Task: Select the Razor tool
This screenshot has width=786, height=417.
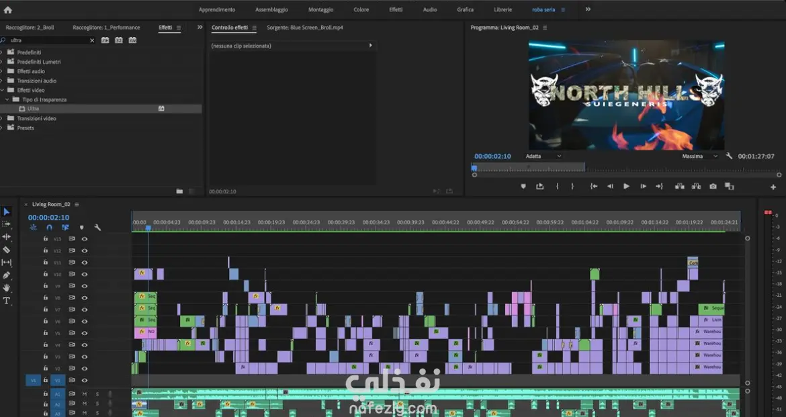Action: point(7,250)
